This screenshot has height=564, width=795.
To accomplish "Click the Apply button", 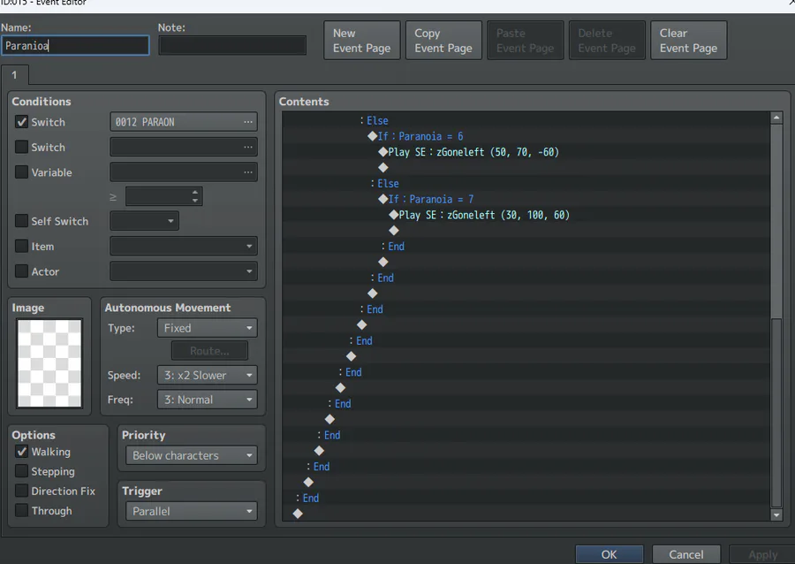I will pyautogui.click(x=762, y=554).
